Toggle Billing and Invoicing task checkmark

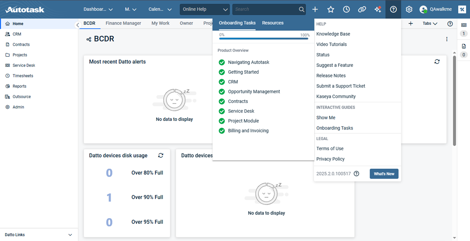(222, 131)
